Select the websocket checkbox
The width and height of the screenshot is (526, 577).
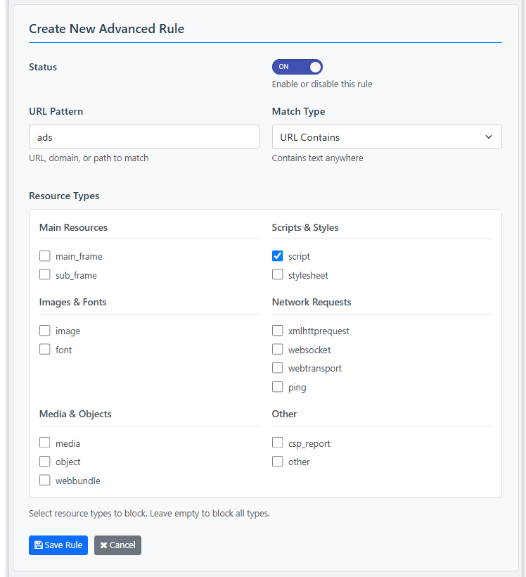tap(278, 350)
